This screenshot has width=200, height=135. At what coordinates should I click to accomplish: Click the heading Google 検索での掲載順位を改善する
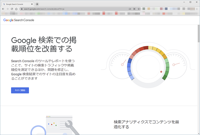pos(44,44)
